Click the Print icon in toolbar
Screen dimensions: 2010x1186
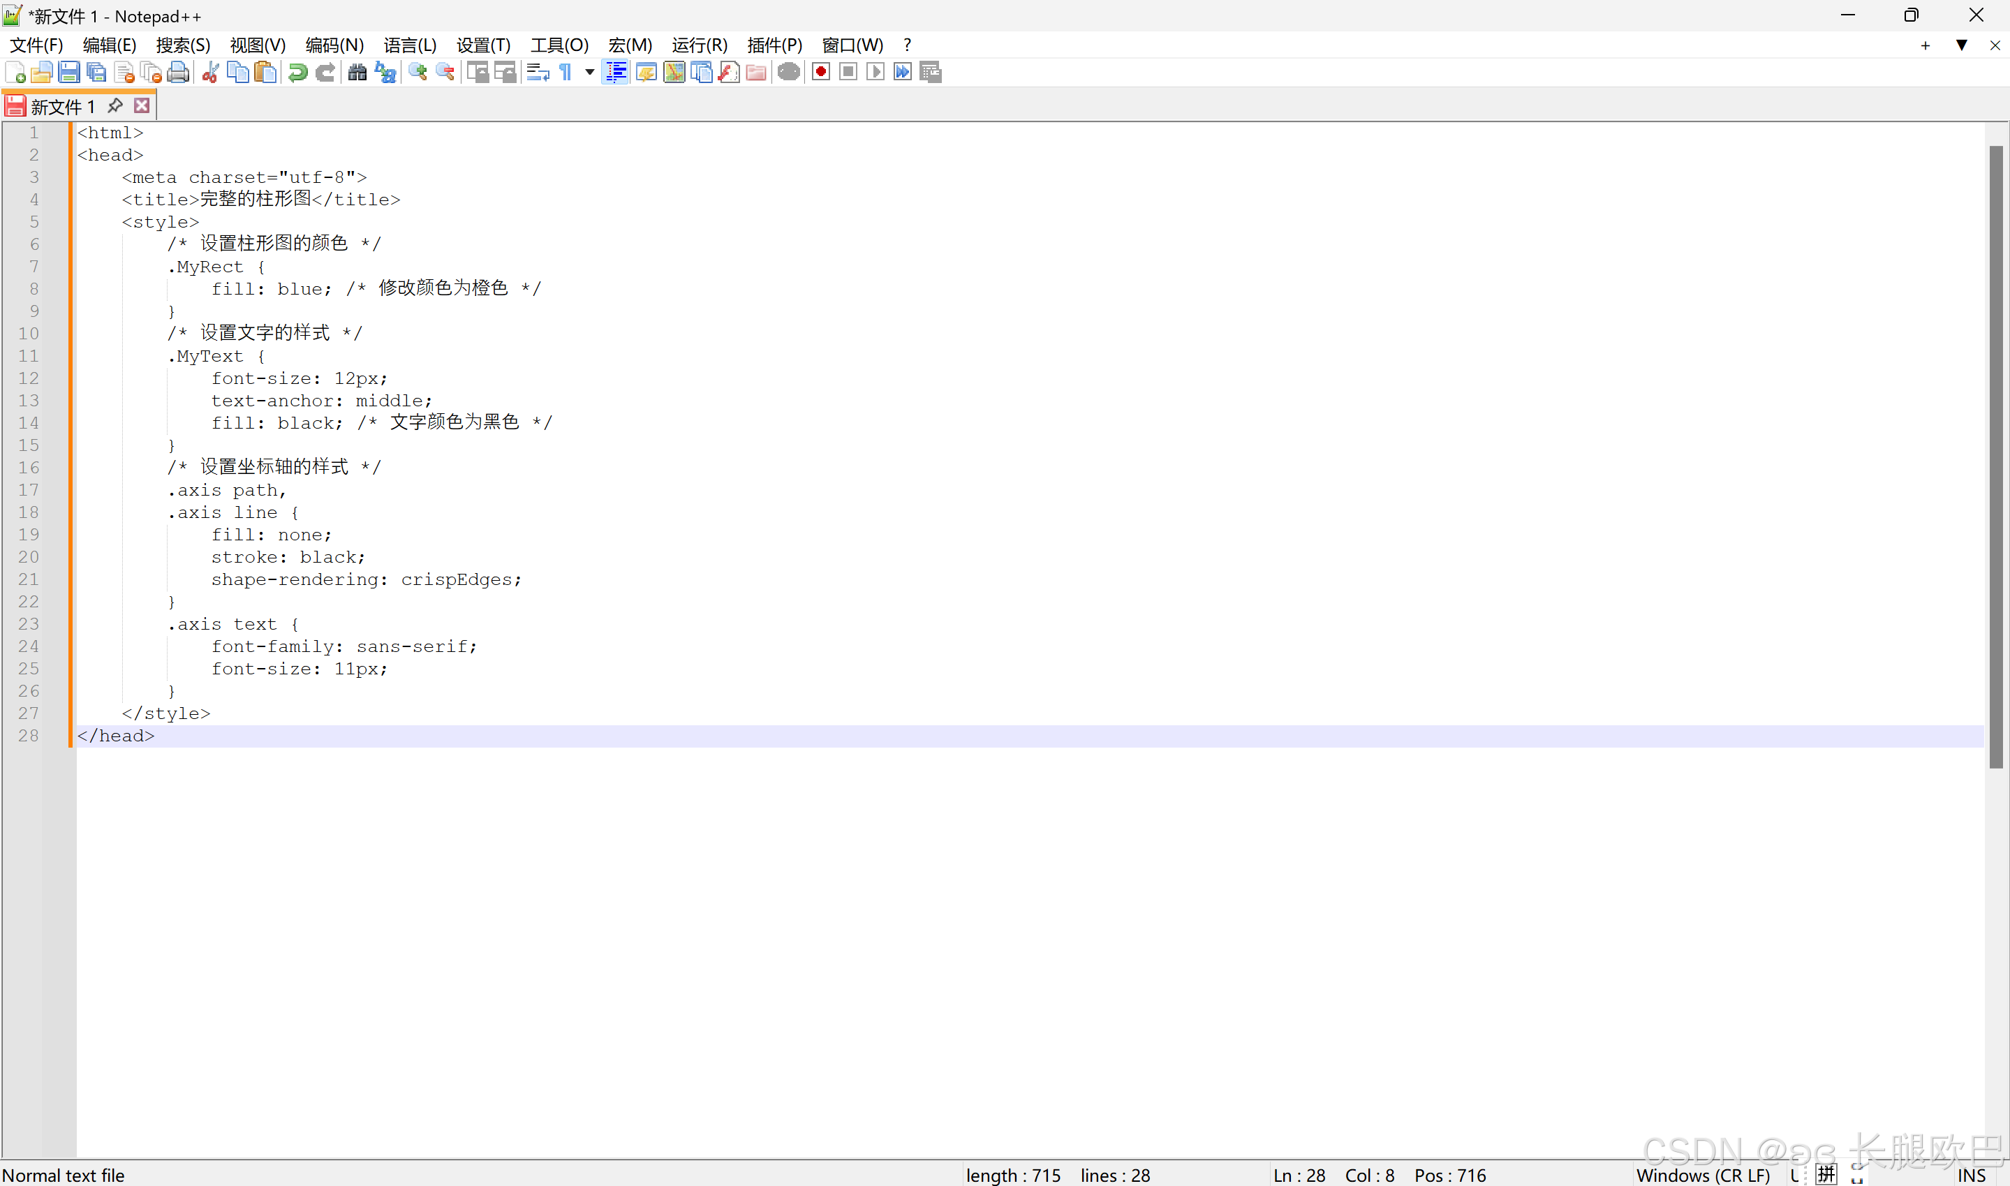pos(178,73)
